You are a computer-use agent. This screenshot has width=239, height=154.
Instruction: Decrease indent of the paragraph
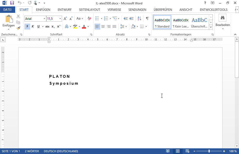126,18
